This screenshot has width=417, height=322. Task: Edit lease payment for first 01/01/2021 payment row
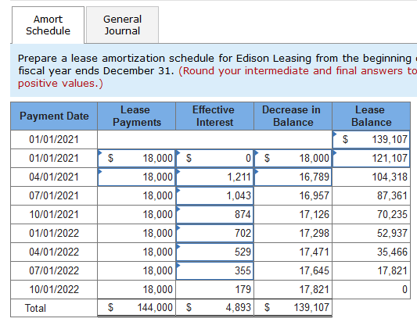(136, 158)
